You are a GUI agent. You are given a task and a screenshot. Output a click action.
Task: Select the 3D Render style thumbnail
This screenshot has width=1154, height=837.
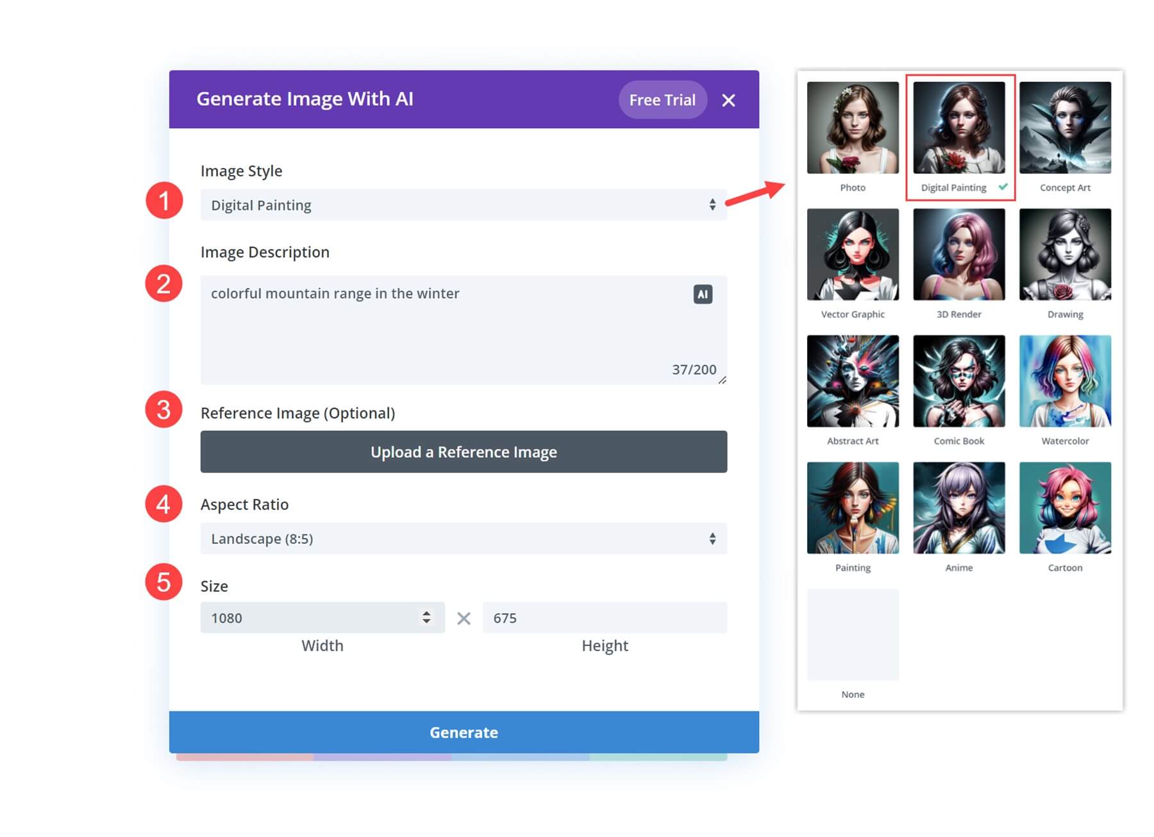pos(959,254)
